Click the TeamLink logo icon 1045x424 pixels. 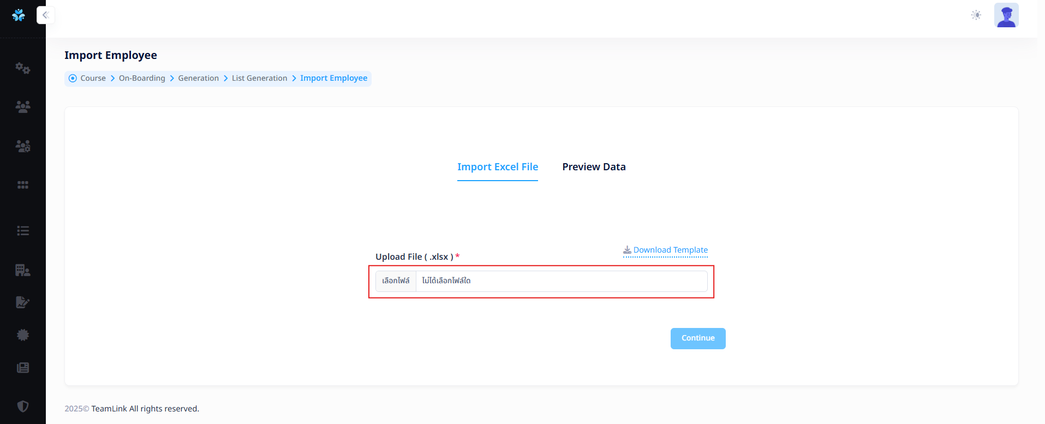[x=19, y=15]
